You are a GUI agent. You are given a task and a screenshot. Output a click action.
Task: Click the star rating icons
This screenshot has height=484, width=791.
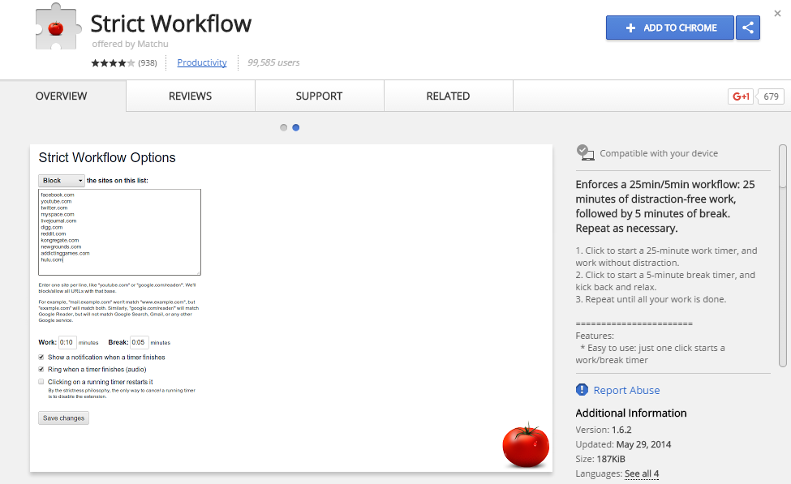(113, 63)
